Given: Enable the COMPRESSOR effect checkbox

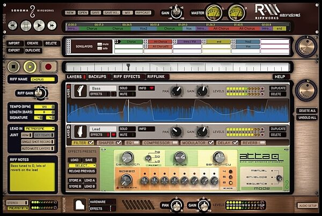Looking at the screenshot, I should tap(175, 143).
